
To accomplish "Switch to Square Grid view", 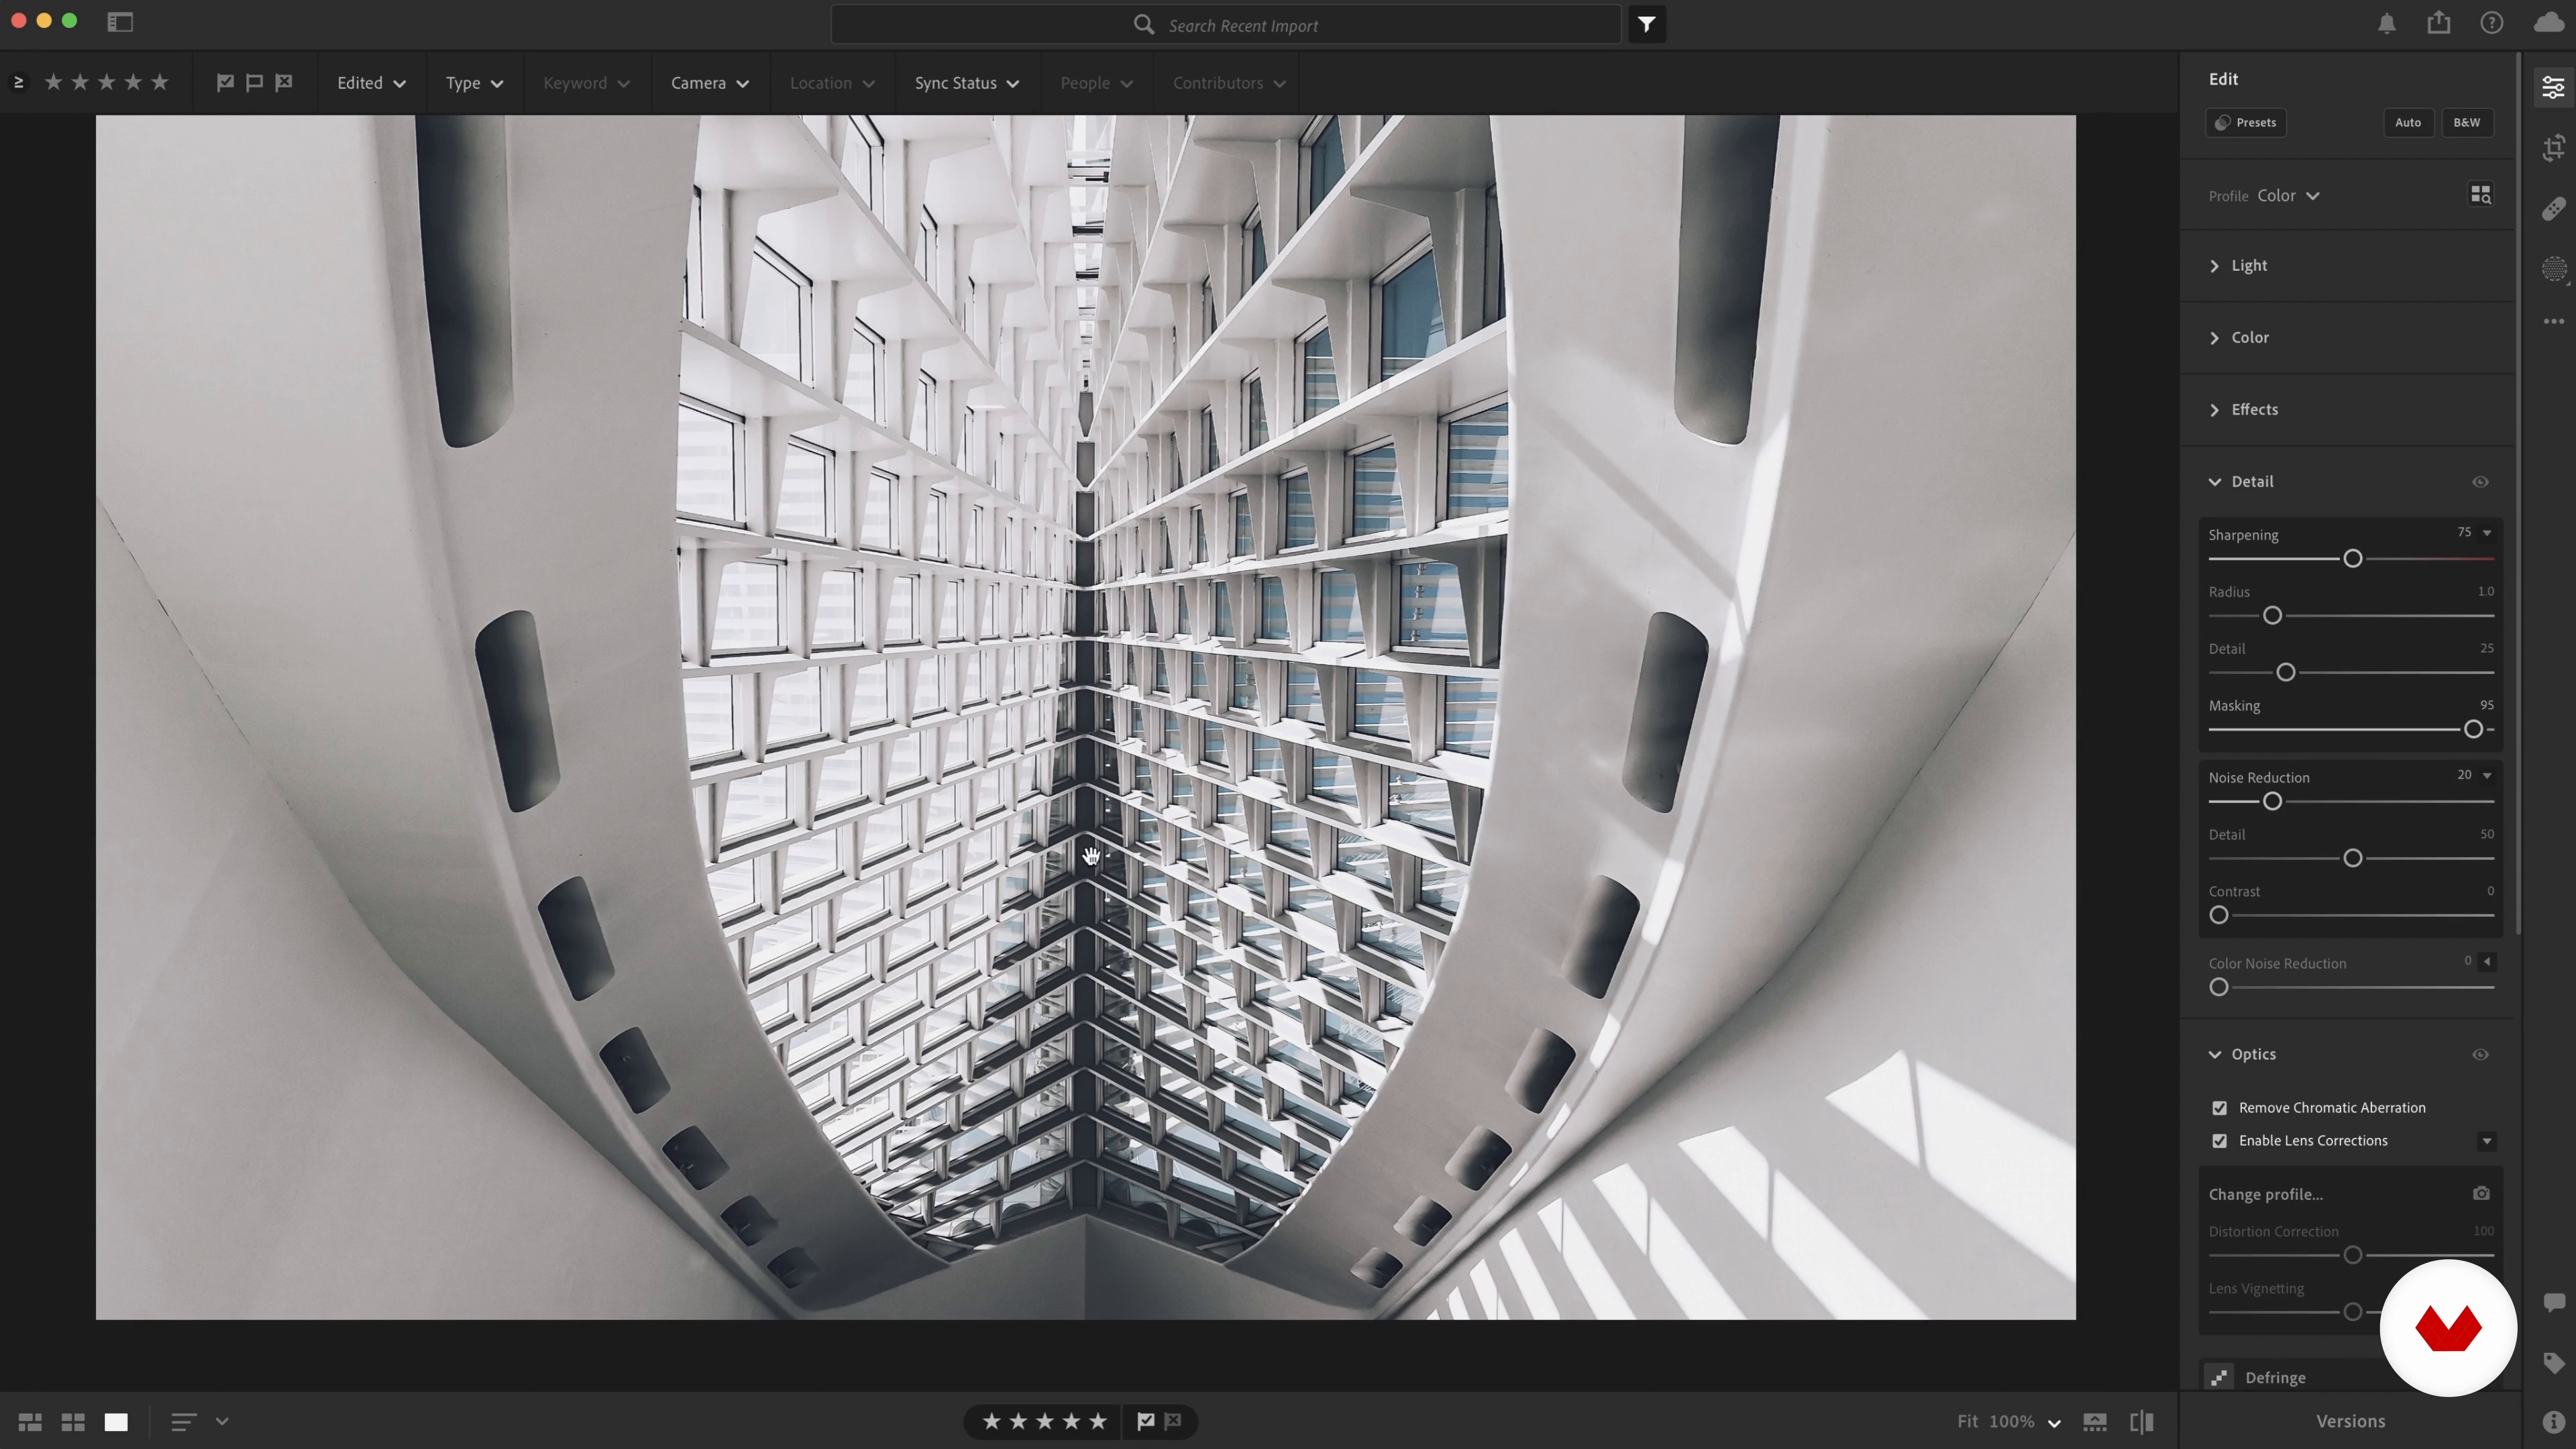I will click(x=73, y=1422).
